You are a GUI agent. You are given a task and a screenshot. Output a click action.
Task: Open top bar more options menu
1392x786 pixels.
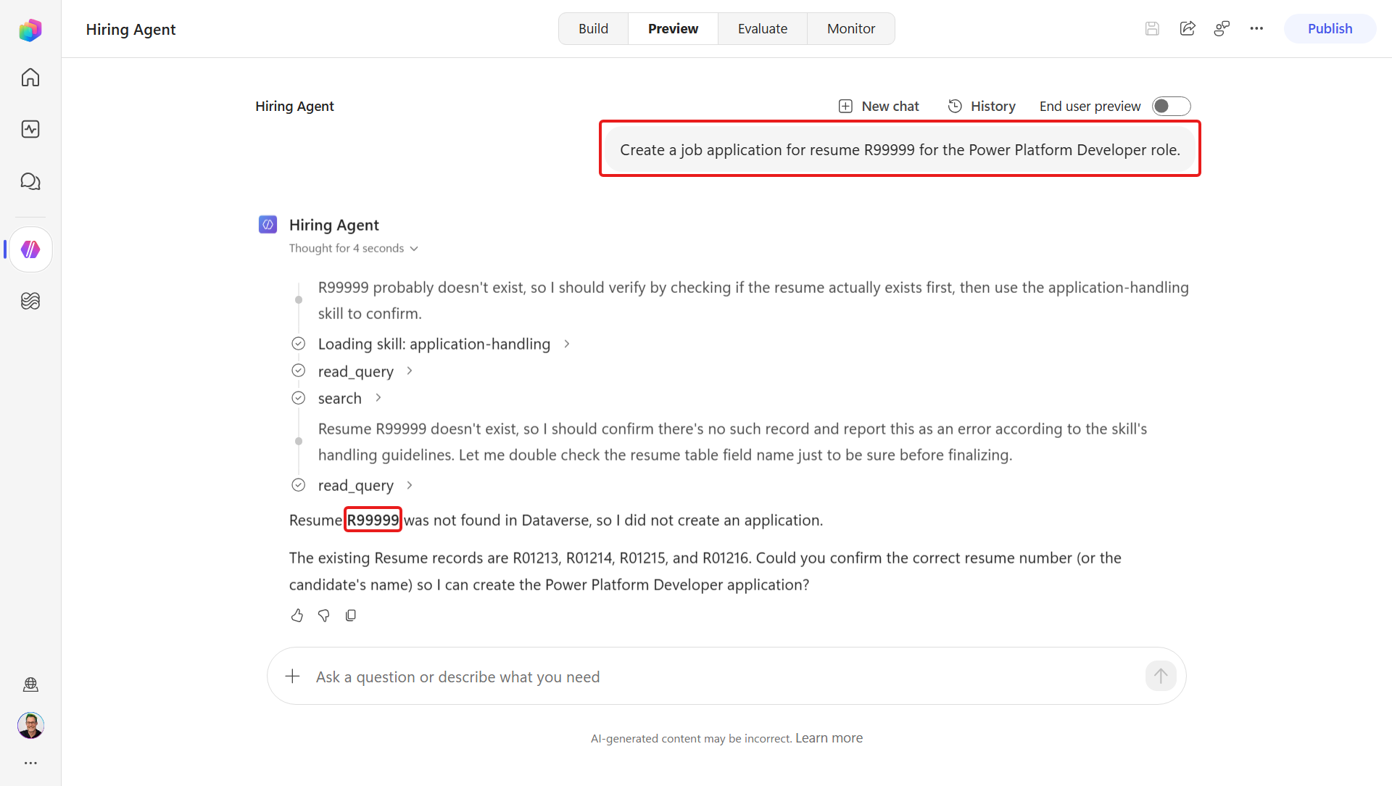point(1256,28)
